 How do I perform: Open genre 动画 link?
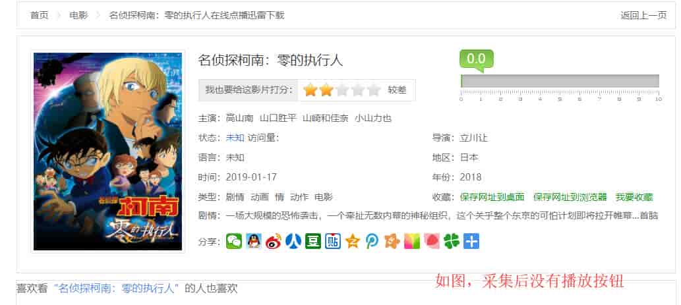[260, 197]
